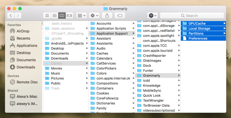Select the Application Support folder
The width and height of the screenshot is (231, 118).
coord(112,34)
